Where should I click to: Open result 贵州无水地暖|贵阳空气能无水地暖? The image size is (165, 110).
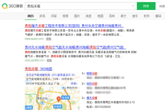pyautogui.click(x=75, y=47)
